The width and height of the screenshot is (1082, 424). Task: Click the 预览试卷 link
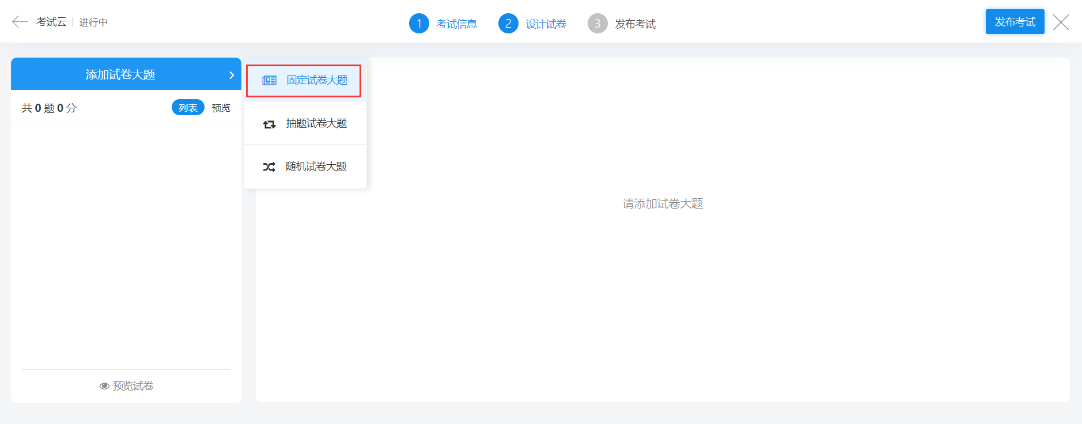pyautogui.click(x=133, y=386)
